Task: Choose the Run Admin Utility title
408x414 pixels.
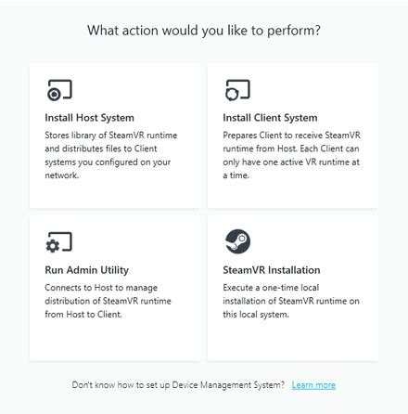Action: (87, 270)
